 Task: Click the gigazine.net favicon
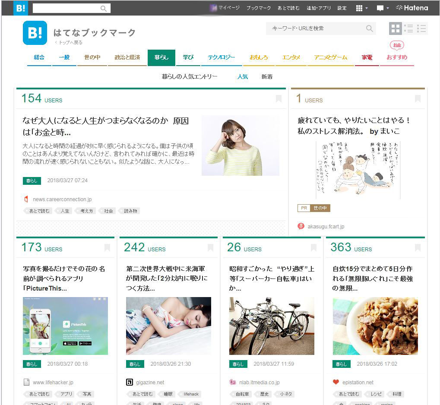point(130,382)
